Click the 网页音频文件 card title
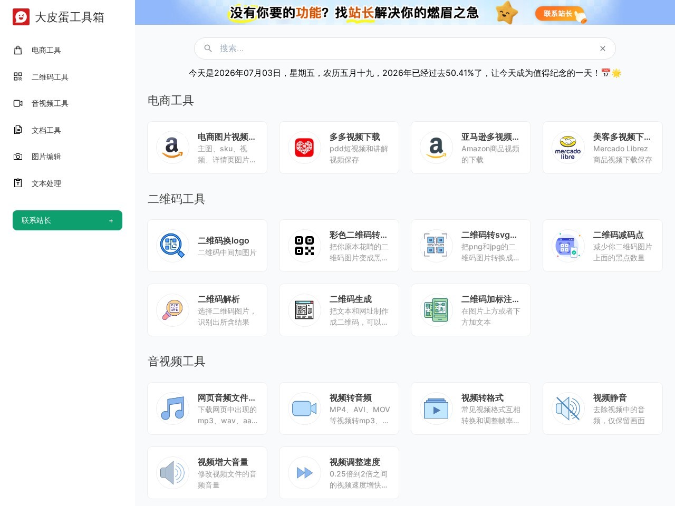The height and width of the screenshot is (506, 675). click(x=226, y=398)
